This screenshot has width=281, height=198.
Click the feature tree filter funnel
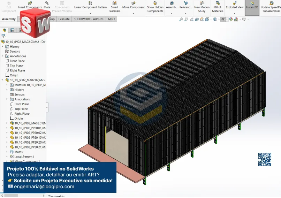[3, 36]
